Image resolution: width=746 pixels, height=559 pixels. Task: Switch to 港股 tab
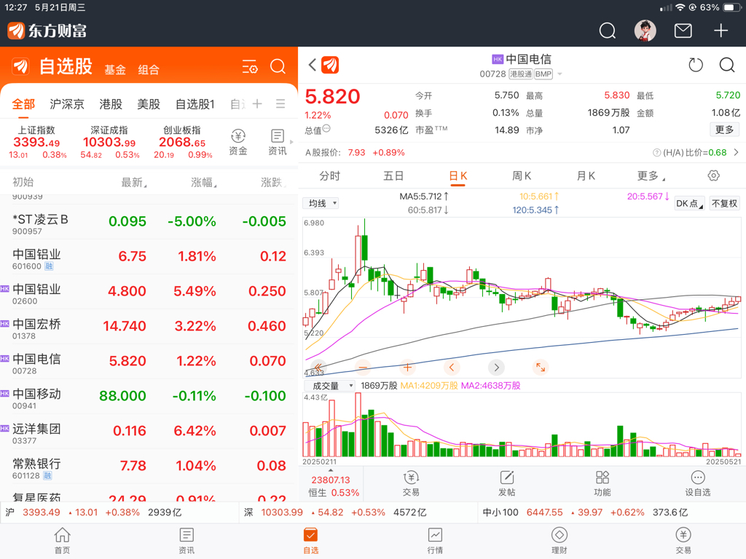coord(111,104)
